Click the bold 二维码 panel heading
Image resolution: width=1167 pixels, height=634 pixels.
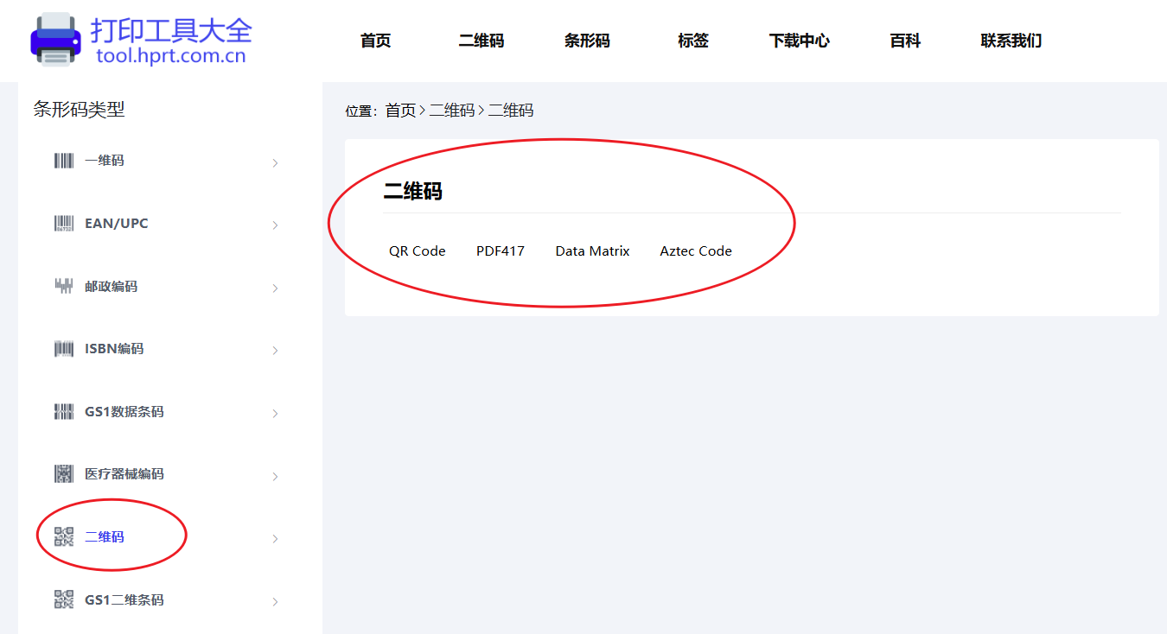(413, 191)
